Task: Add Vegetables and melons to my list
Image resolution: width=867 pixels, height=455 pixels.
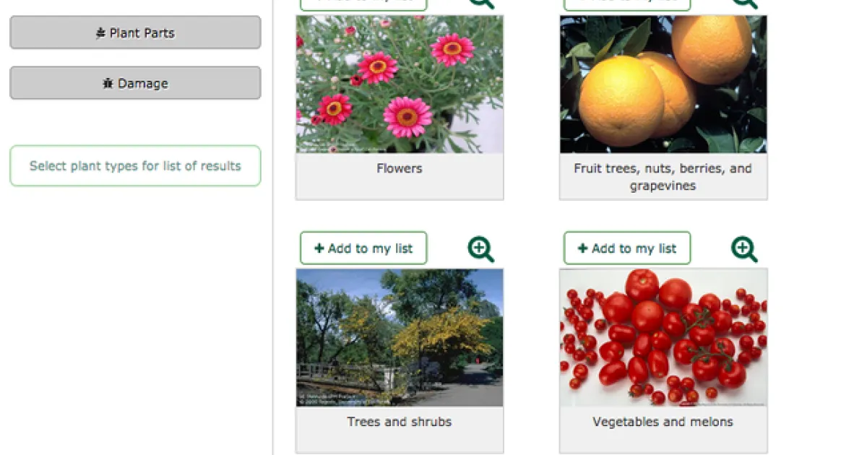Action: pyautogui.click(x=627, y=248)
